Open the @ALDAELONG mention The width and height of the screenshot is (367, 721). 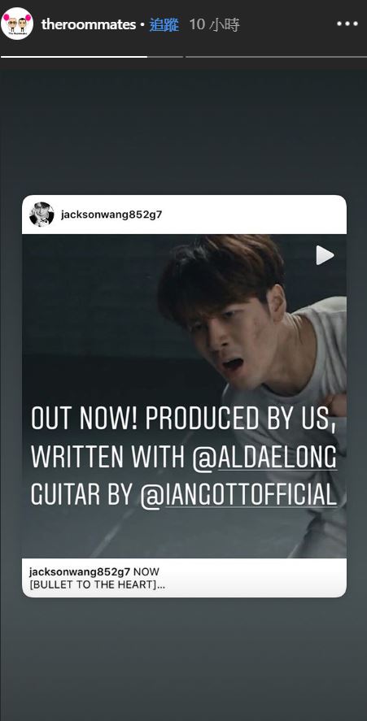[264, 459]
